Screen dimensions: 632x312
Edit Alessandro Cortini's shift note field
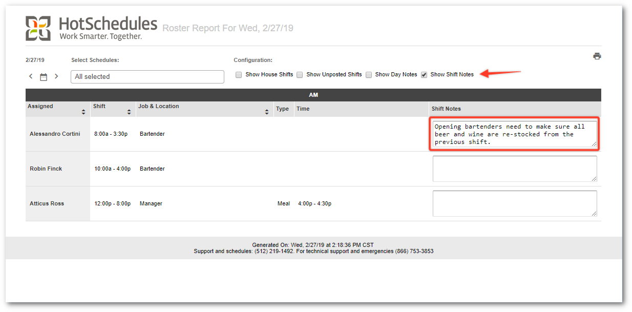coord(515,134)
